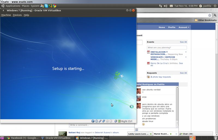Viewport: 218px width, 140px height.
Task: Click the 'desde linux' chat message
Action: coord(147,121)
